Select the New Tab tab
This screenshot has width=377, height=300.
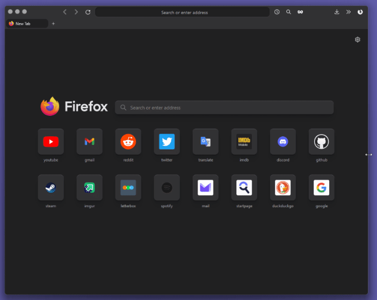click(27, 24)
